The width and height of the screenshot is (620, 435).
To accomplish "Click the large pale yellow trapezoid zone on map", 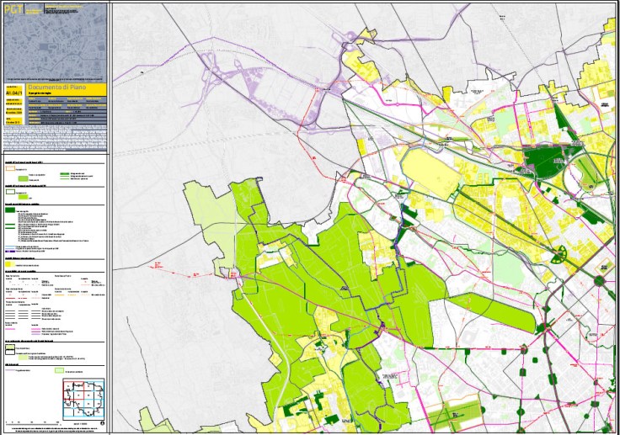I will (x=430, y=175).
